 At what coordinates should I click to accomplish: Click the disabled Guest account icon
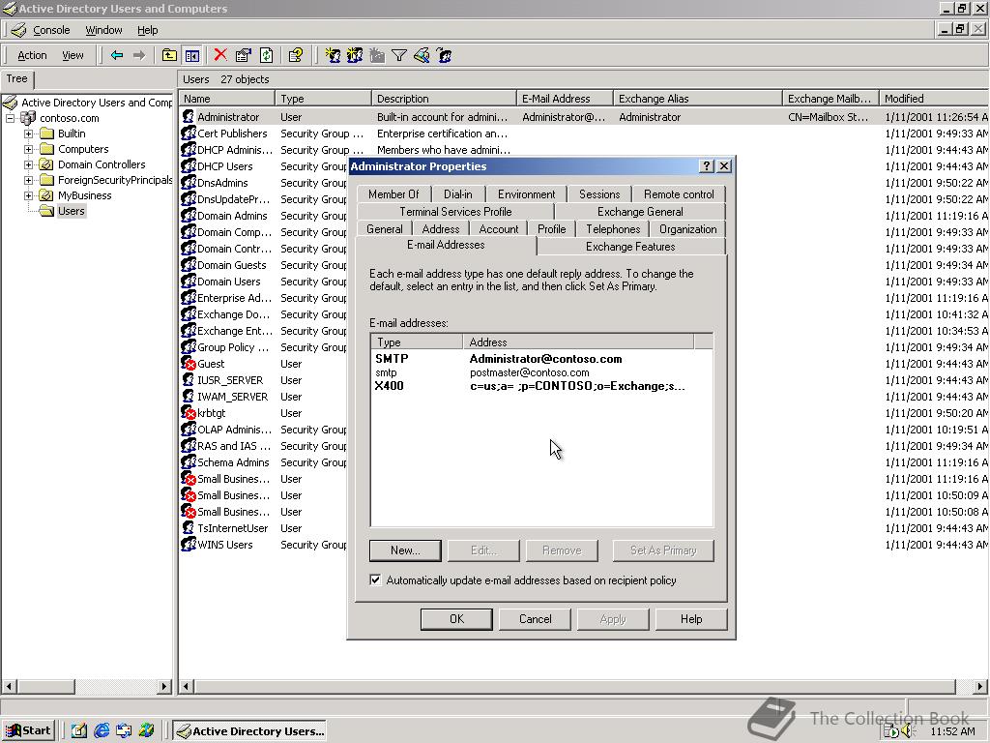point(189,364)
